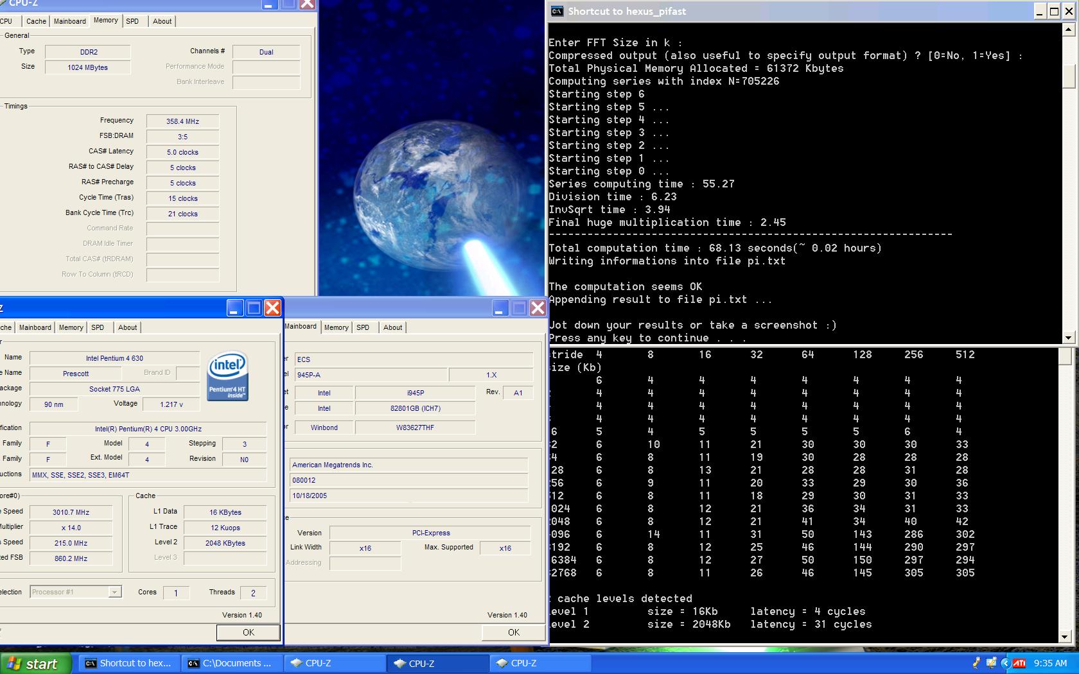Click scroll-down arrow in cache latency console

click(x=1066, y=636)
